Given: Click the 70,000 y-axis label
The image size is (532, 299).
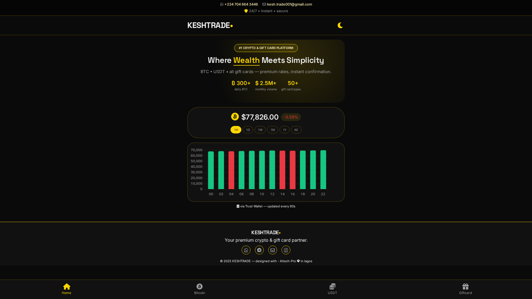Looking at the screenshot, I should (196, 150).
